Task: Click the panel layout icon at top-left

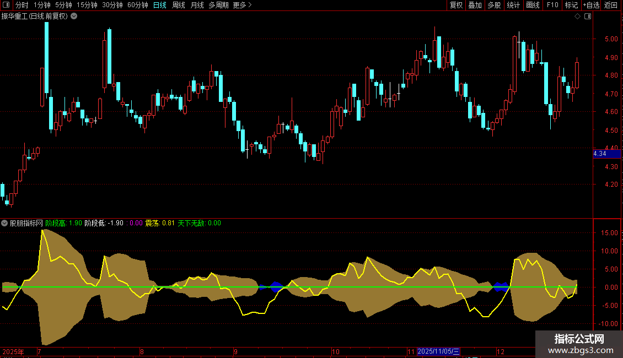Action: [x=6, y=5]
